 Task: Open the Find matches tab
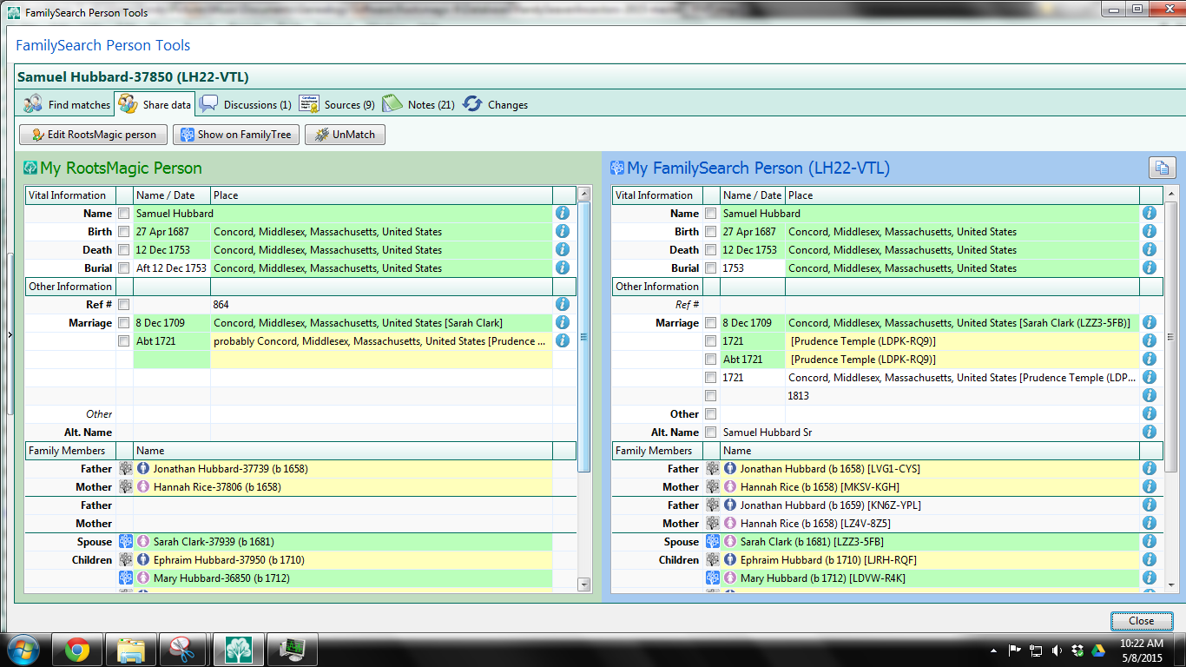[x=68, y=104]
